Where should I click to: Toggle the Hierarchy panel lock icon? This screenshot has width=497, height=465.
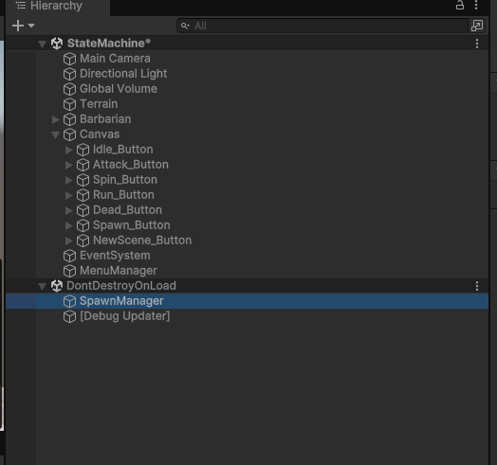460,5
